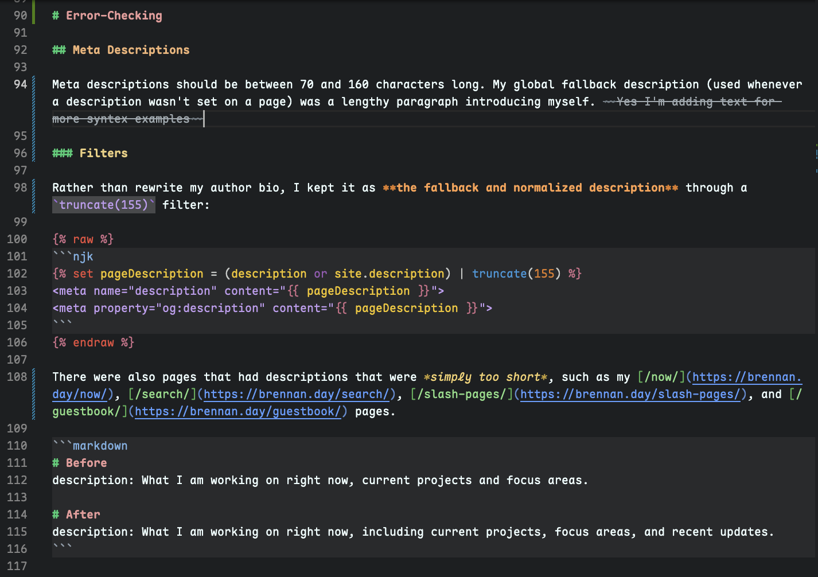Click "pageDescription" in the set statement on line 102
The height and width of the screenshot is (577, 818).
(x=152, y=274)
